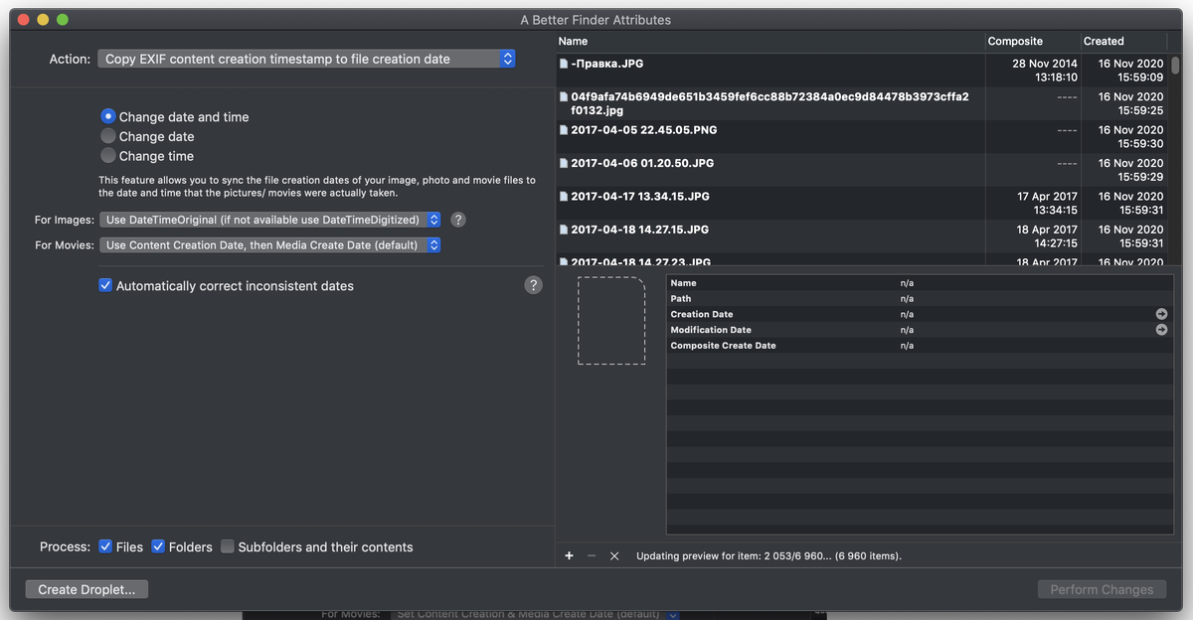The height and width of the screenshot is (620, 1193).
Task: Select Change date and time option
Action: click(x=108, y=116)
